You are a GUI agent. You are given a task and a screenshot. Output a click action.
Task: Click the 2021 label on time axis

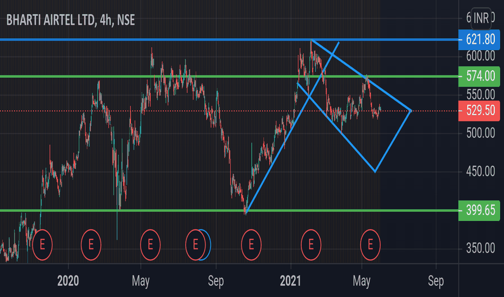[x=290, y=281]
